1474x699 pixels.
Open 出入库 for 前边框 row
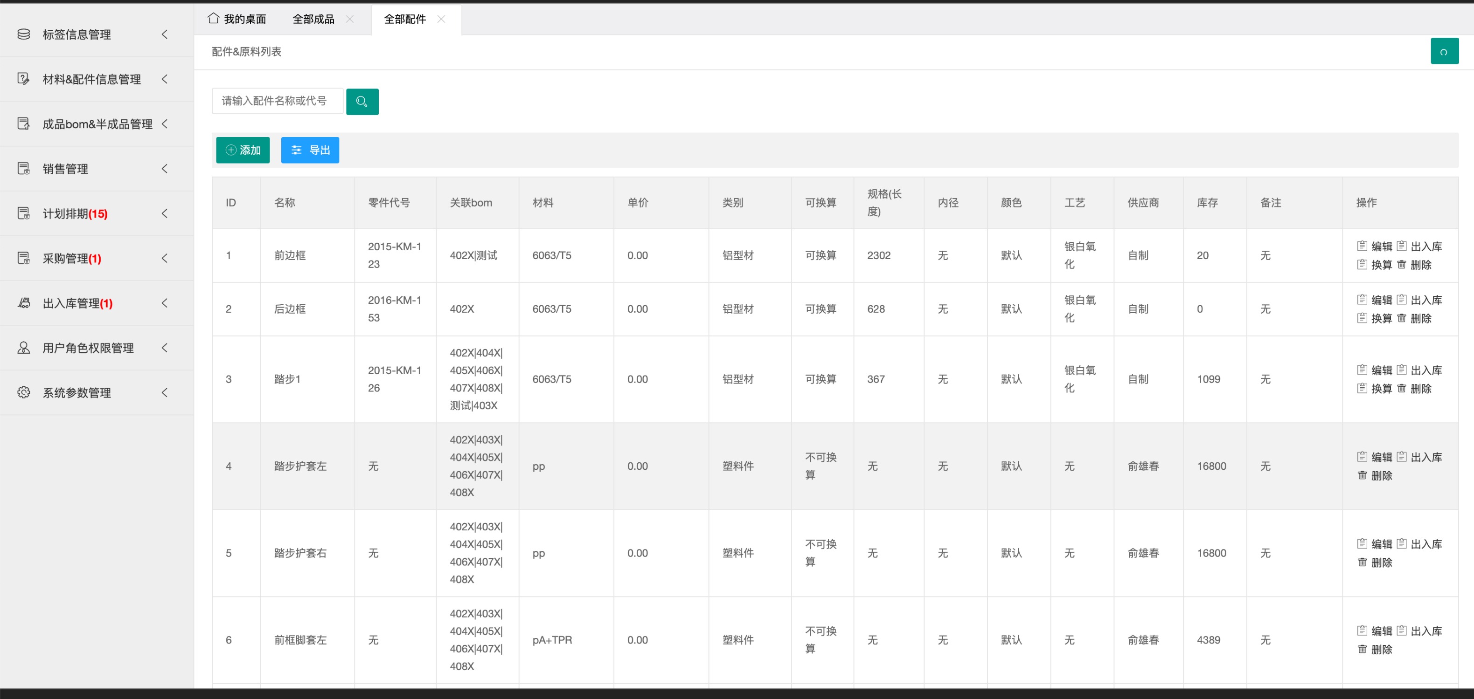coord(1419,247)
